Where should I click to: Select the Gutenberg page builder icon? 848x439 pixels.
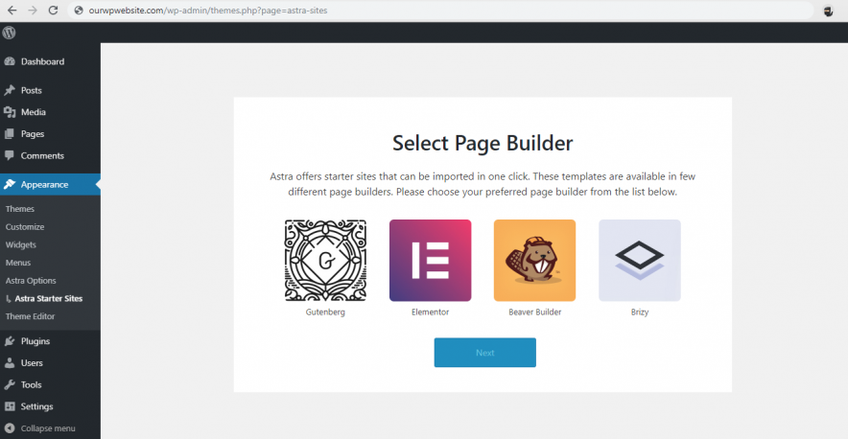pos(325,260)
